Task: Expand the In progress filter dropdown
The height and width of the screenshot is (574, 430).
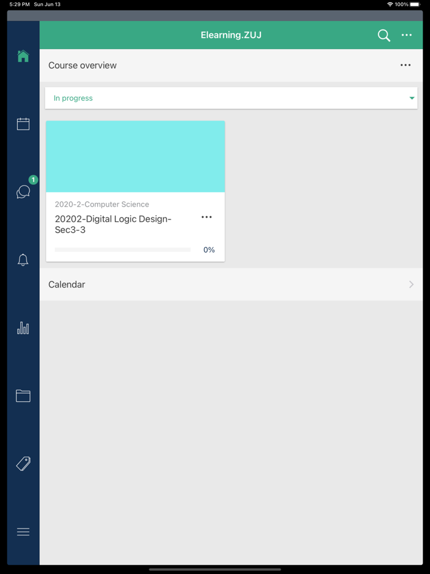Action: (231, 98)
